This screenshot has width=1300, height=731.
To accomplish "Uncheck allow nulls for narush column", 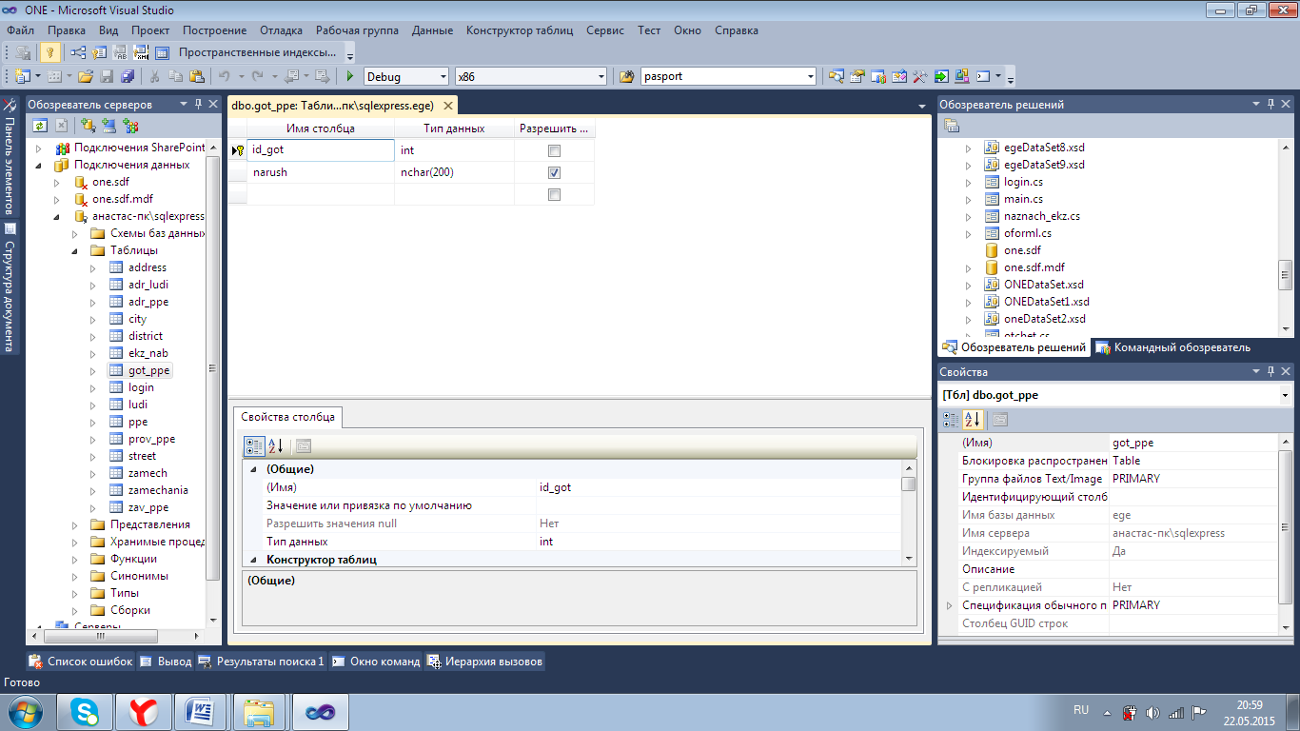I will coord(554,173).
